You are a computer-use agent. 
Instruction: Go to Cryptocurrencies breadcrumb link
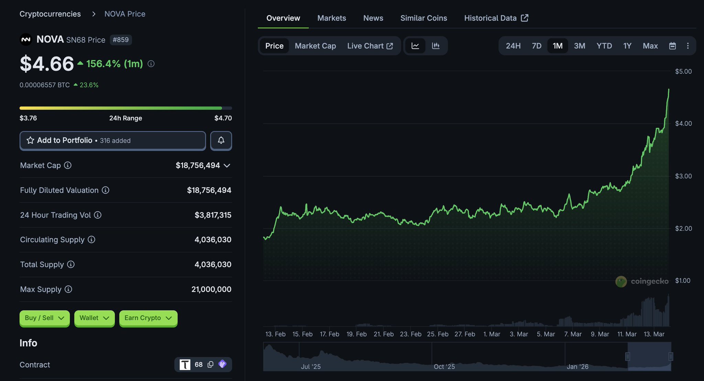pyautogui.click(x=50, y=14)
